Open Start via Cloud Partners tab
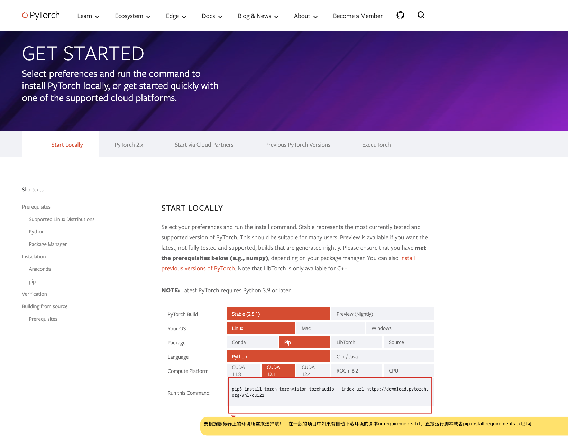The width and height of the screenshot is (568, 441). (x=204, y=145)
